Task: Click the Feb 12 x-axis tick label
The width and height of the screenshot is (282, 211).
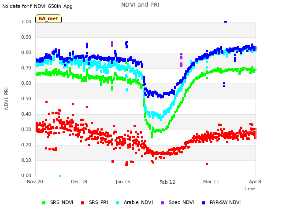Action: click(x=167, y=182)
